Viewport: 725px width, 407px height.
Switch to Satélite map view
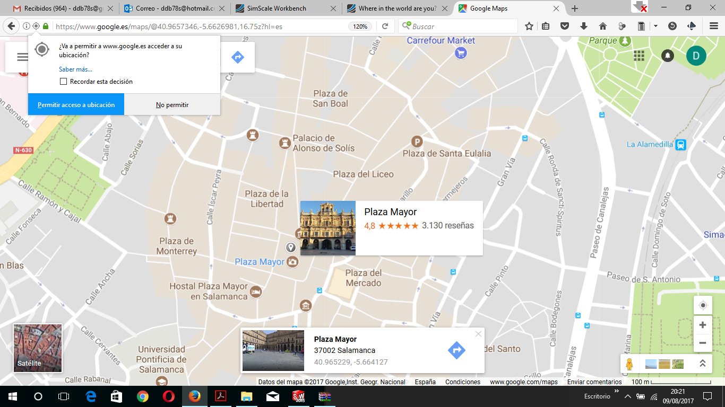point(38,348)
